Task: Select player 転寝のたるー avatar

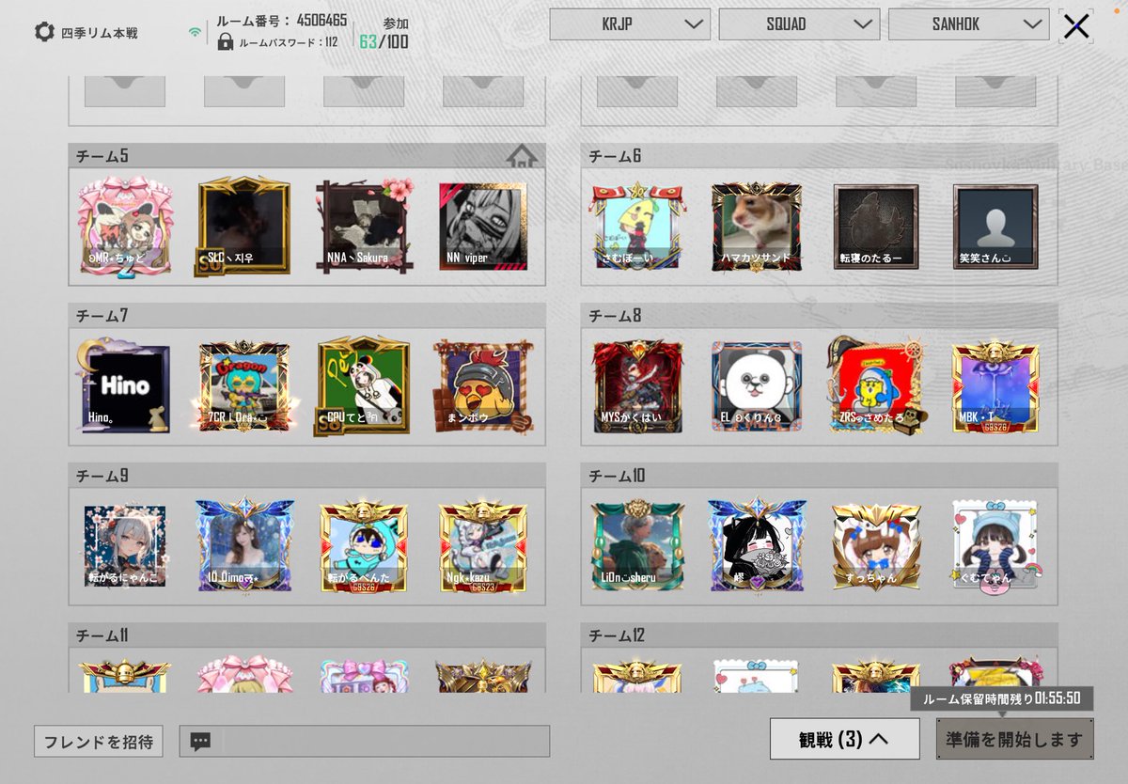Action: [x=876, y=227]
